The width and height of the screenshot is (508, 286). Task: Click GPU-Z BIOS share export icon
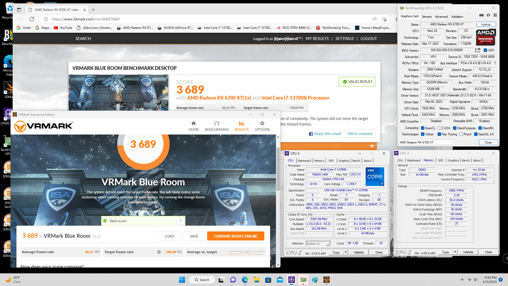click(x=478, y=50)
